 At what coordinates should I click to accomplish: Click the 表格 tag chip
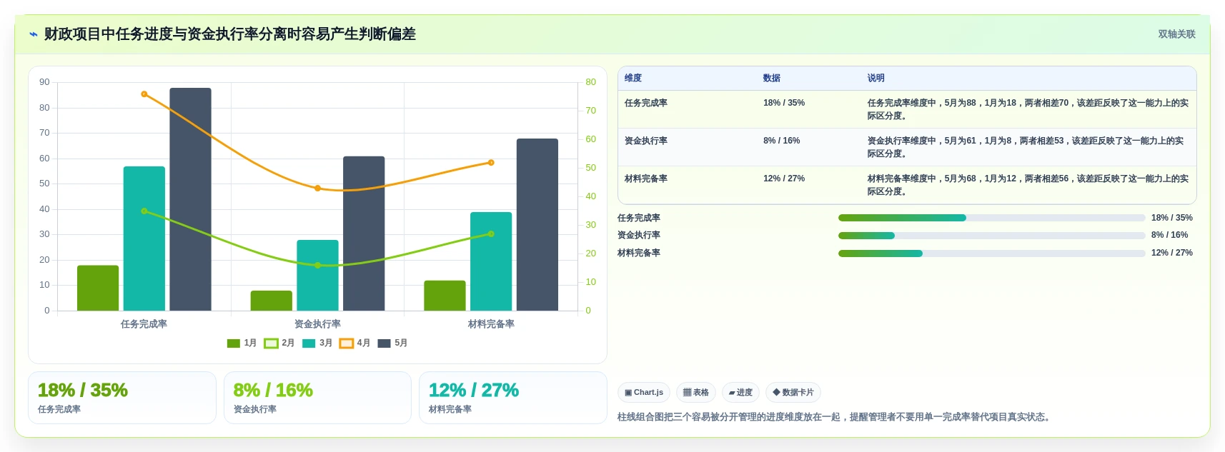[x=696, y=393]
